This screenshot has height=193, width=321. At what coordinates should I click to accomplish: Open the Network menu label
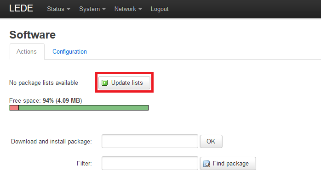pyautogui.click(x=125, y=9)
